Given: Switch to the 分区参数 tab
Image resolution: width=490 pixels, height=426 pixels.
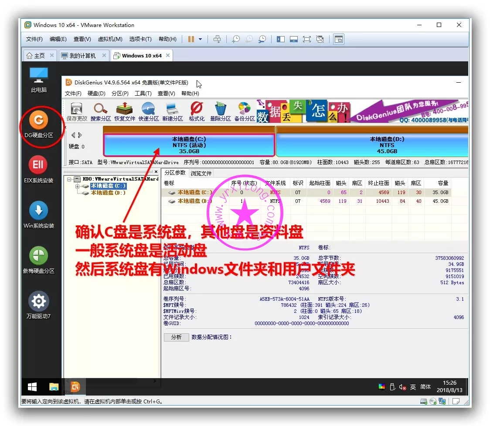Looking at the screenshot, I should (x=175, y=173).
